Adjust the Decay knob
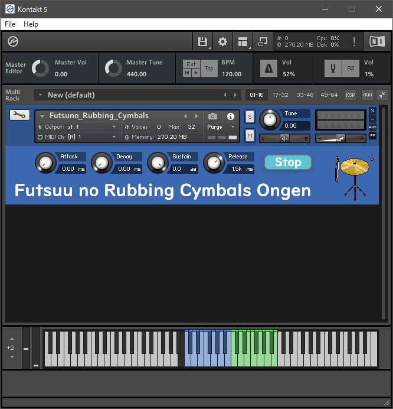This screenshot has width=393, height=409. [x=101, y=163]
